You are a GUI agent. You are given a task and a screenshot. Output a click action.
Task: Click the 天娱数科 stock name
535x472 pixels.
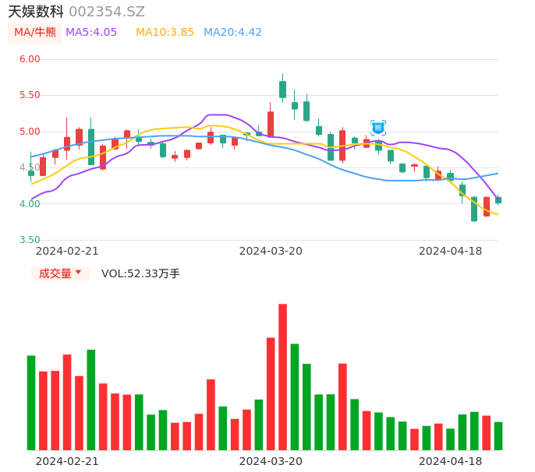tap(36, 12)
